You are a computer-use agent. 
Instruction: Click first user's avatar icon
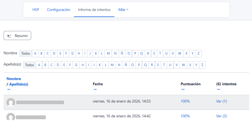click(11, 102)
